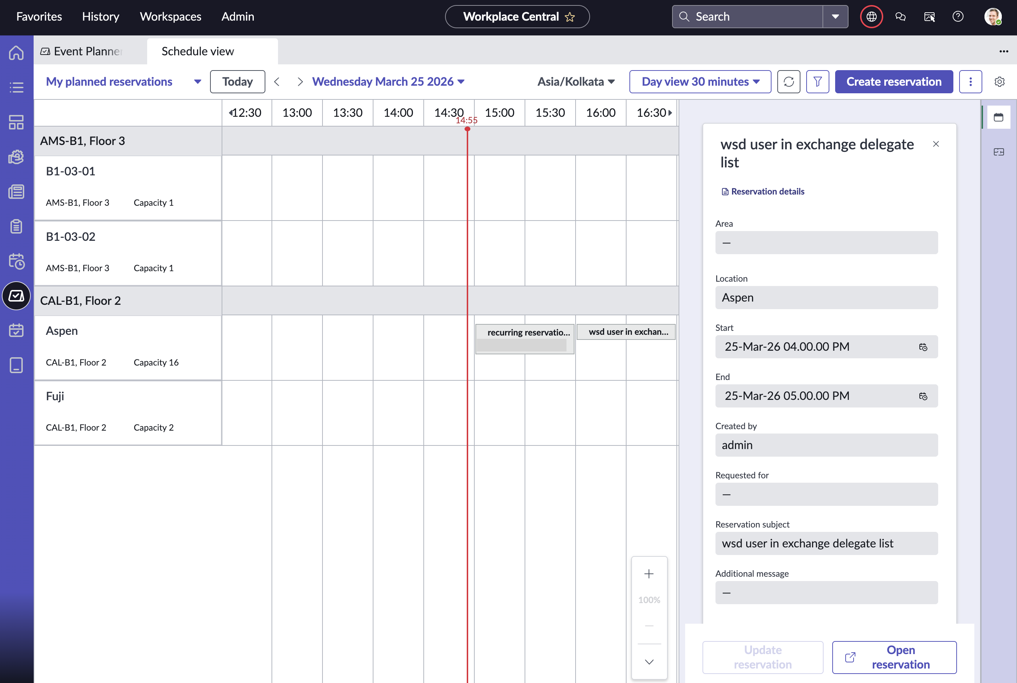
Task: Zoom out with the minus button
Action: click(649, 626)
